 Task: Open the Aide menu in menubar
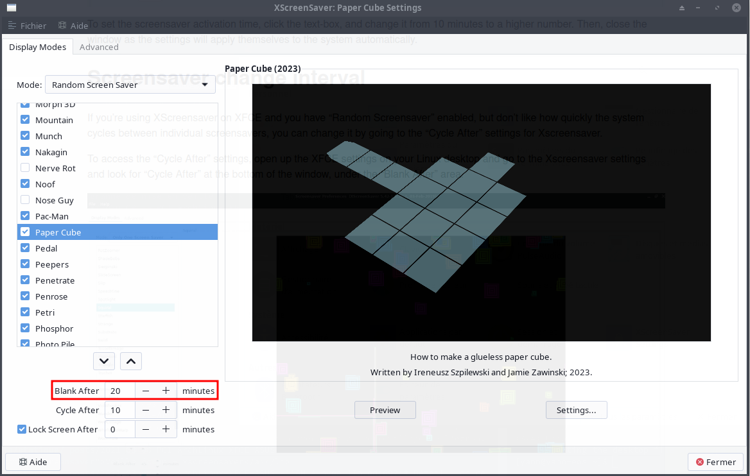click(73, 26)
